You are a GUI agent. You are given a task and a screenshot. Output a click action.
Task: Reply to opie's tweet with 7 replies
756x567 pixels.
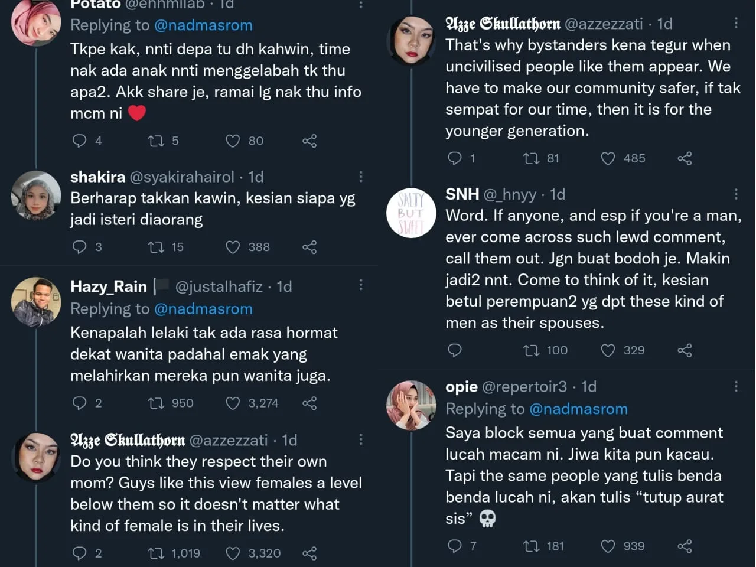(x=455, y=546)
